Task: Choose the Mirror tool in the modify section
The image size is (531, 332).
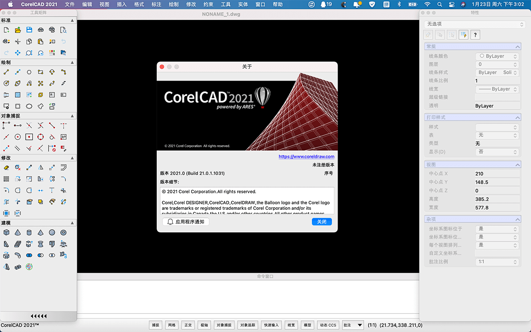Action: click(x=41, y=167)
